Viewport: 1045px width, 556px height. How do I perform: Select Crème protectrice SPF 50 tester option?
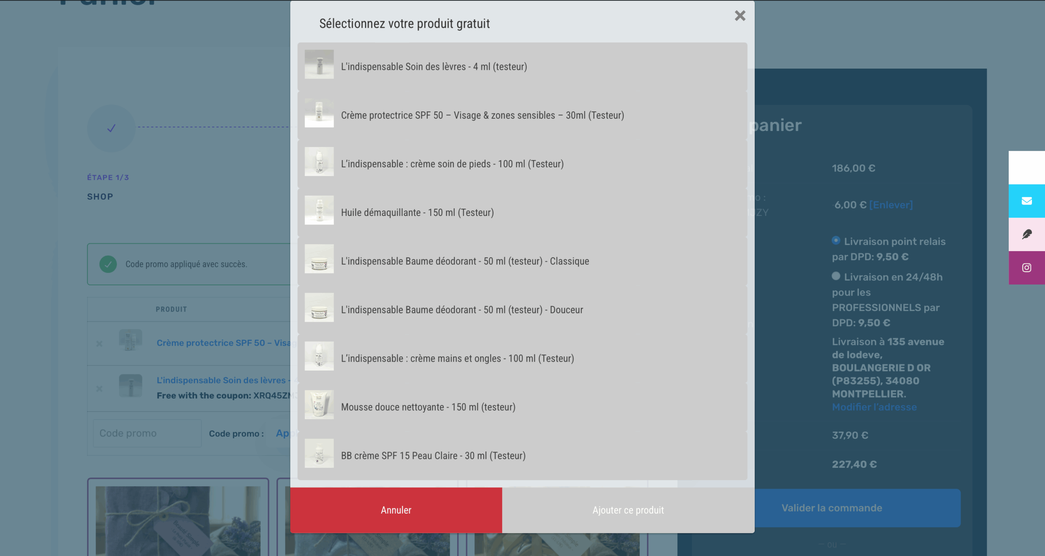point(482,116)
